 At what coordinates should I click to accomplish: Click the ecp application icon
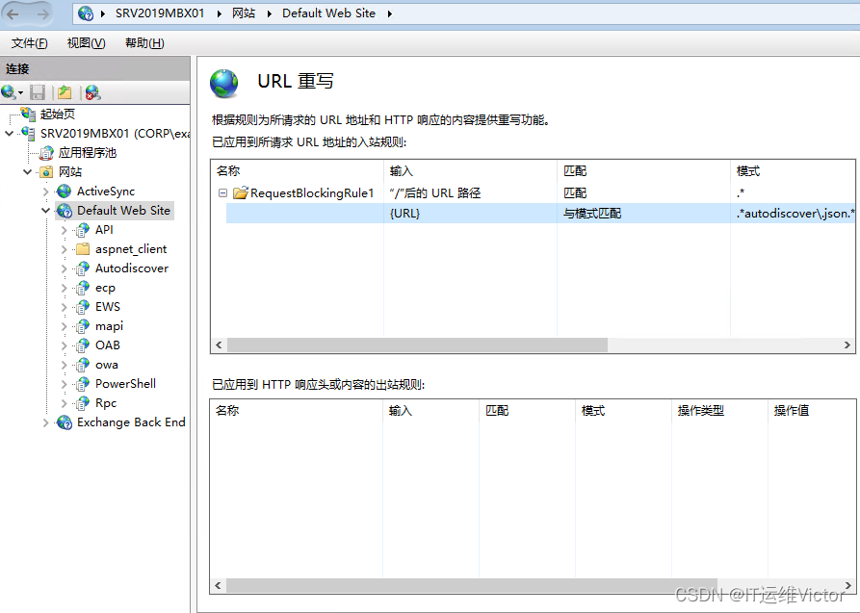82,288
